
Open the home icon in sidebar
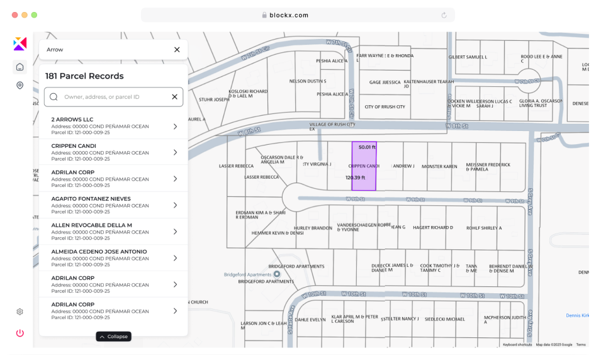coord(20,67)
